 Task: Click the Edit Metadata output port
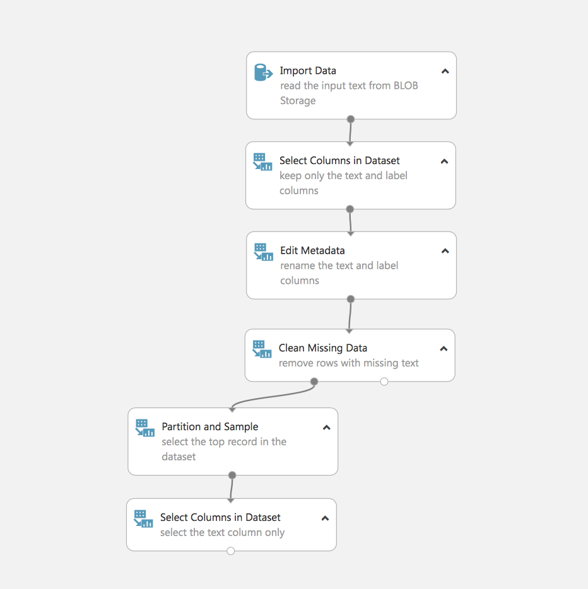tap(351, 299)
